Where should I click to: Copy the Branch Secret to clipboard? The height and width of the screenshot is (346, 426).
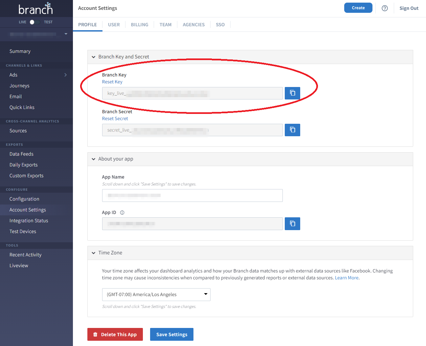point(292,130)
